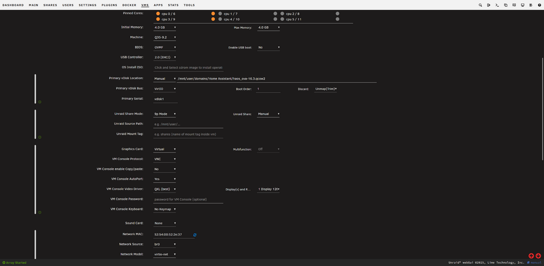Toggle gray pin directly left of cpu 2 / 8
This screenshot has width=544, height=266.
(282, 14)
